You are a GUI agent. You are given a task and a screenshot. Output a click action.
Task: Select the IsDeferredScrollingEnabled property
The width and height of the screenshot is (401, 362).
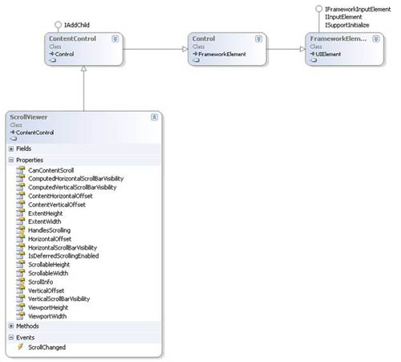(63, 256)
